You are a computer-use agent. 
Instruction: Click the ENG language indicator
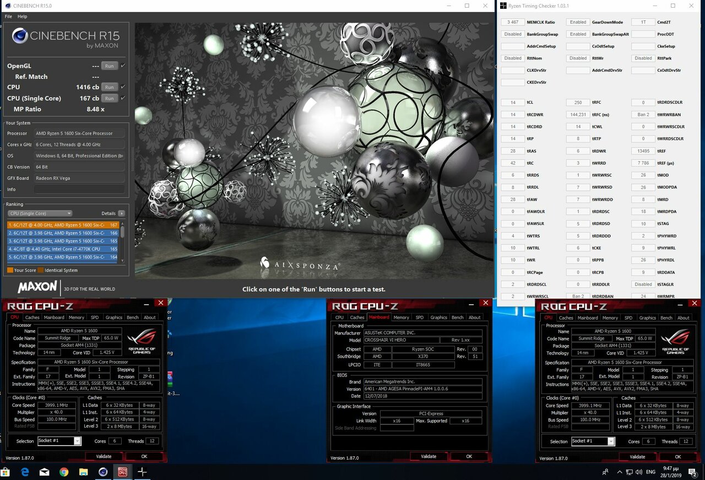coord(650,472)
